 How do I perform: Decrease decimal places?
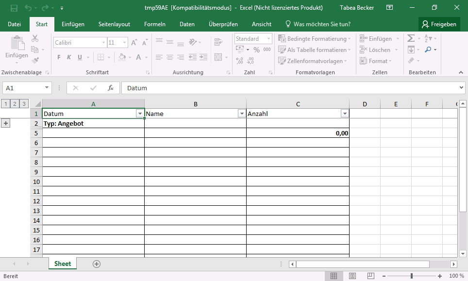(x=250, y=61)
